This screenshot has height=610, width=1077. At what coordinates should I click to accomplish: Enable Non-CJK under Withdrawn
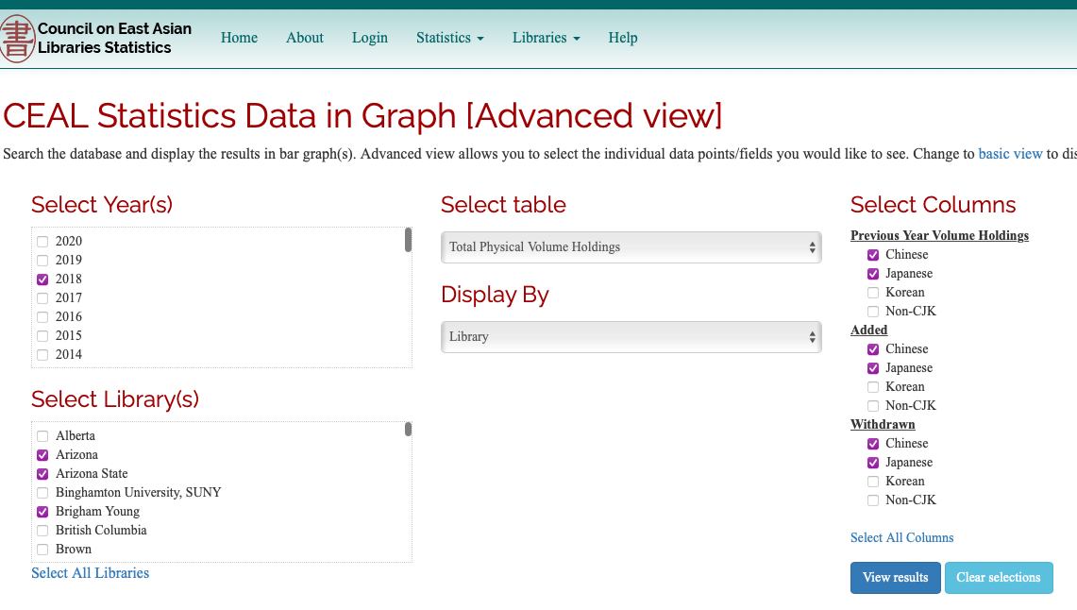[873, 500]
